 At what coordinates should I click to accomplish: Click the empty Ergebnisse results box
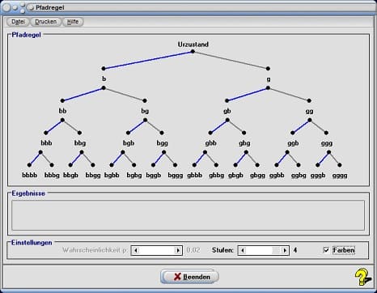coord(188,215)
